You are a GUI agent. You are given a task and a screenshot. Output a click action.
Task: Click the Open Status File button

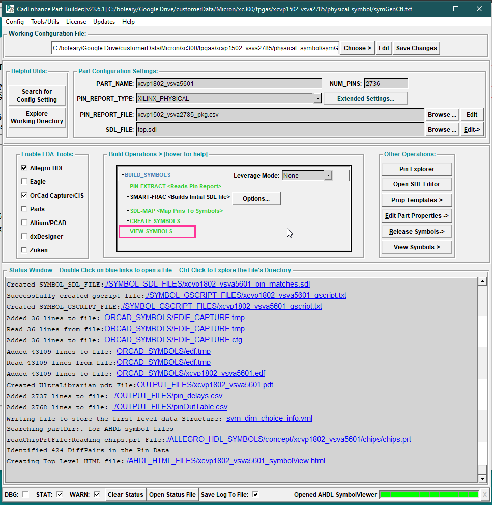pyautogui.click(x=172, y=495)
